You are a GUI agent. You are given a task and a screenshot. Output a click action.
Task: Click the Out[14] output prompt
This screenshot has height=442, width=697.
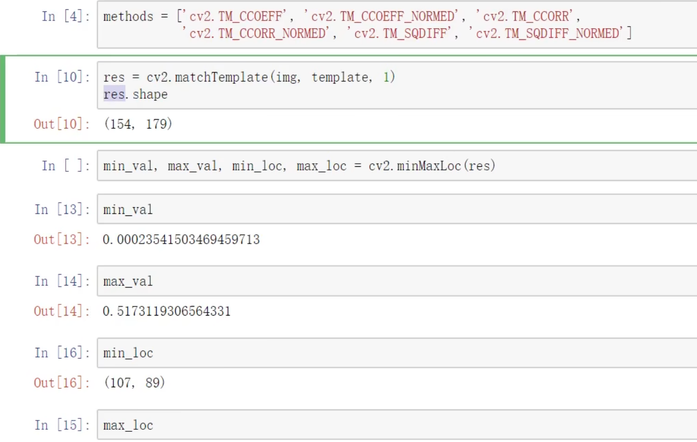coord(58,311)
